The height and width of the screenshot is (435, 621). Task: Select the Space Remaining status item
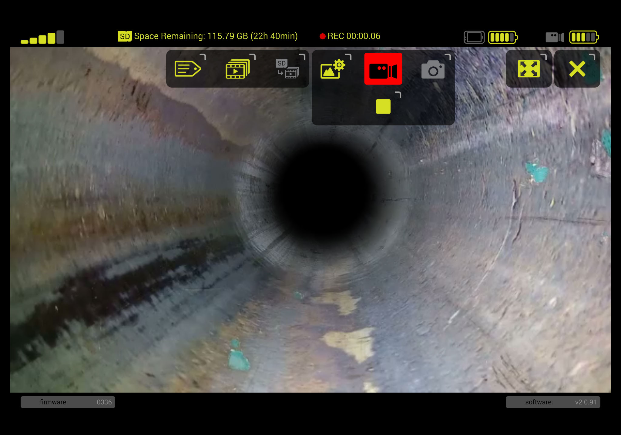pyautogui.click(x=216, y=36)
